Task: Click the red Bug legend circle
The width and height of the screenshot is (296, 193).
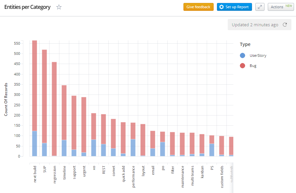Action: (x=242, y=65)
